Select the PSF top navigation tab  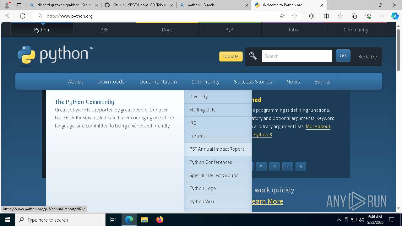(104, 30)
